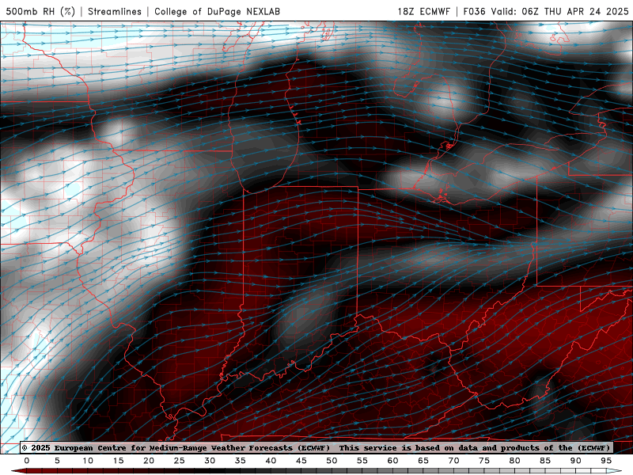Click the "10" label on the RH scale
The height and width of the screenshot is (475, 633).
click(x=88, y=461)
